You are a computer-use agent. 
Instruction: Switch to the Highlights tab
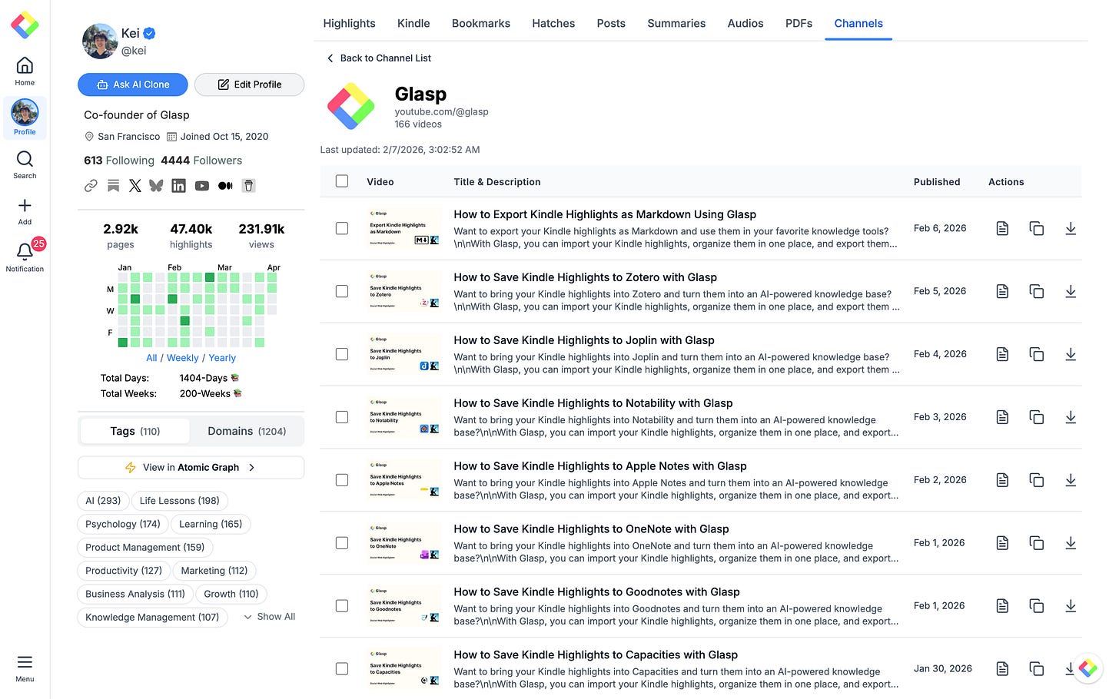click(349, 23)
